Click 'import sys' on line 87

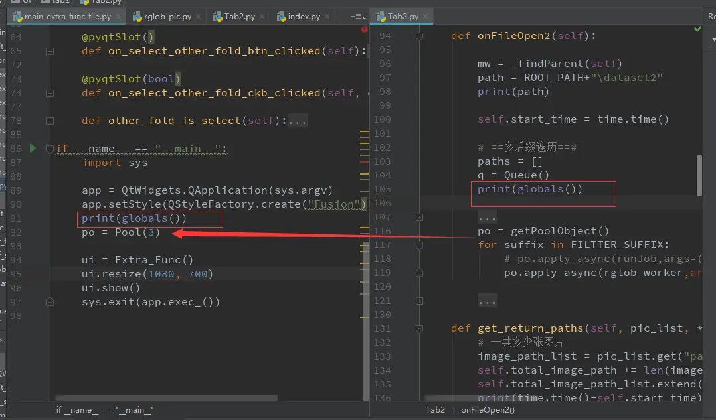tap(115, 163)
